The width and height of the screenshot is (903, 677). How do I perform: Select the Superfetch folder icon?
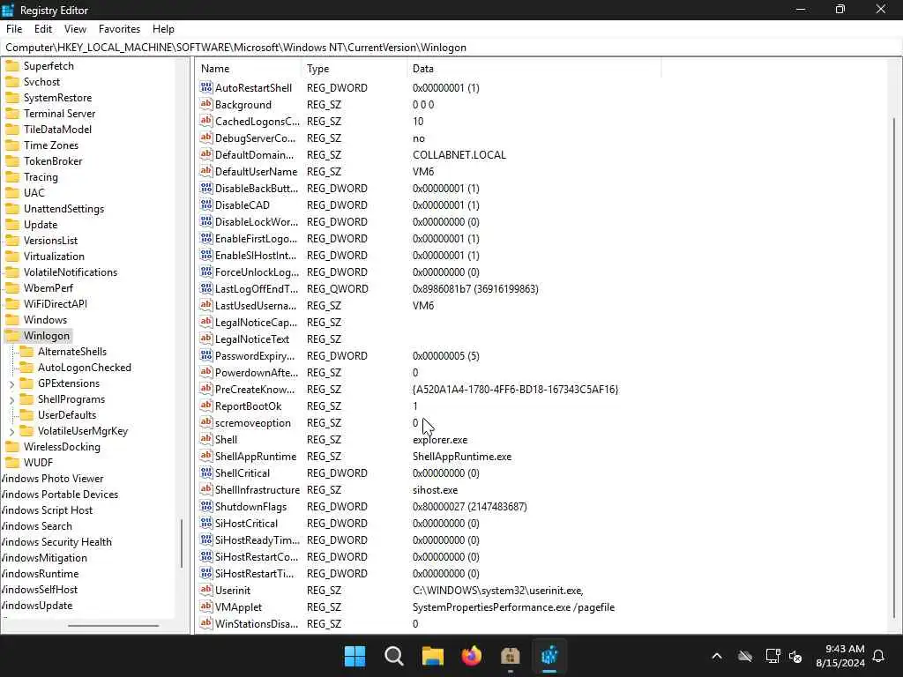12,65
